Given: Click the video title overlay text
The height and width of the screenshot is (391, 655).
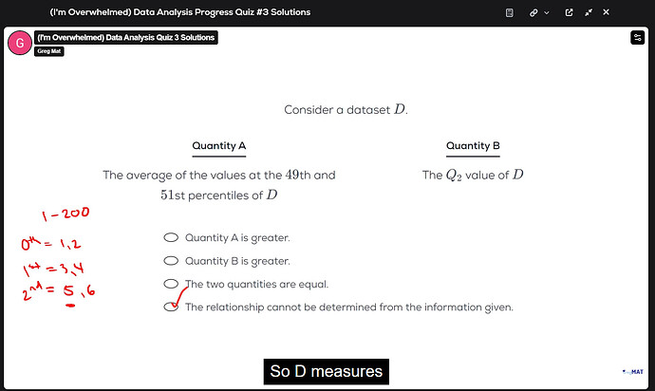Looking at the screenshot, I should point(125,38).
